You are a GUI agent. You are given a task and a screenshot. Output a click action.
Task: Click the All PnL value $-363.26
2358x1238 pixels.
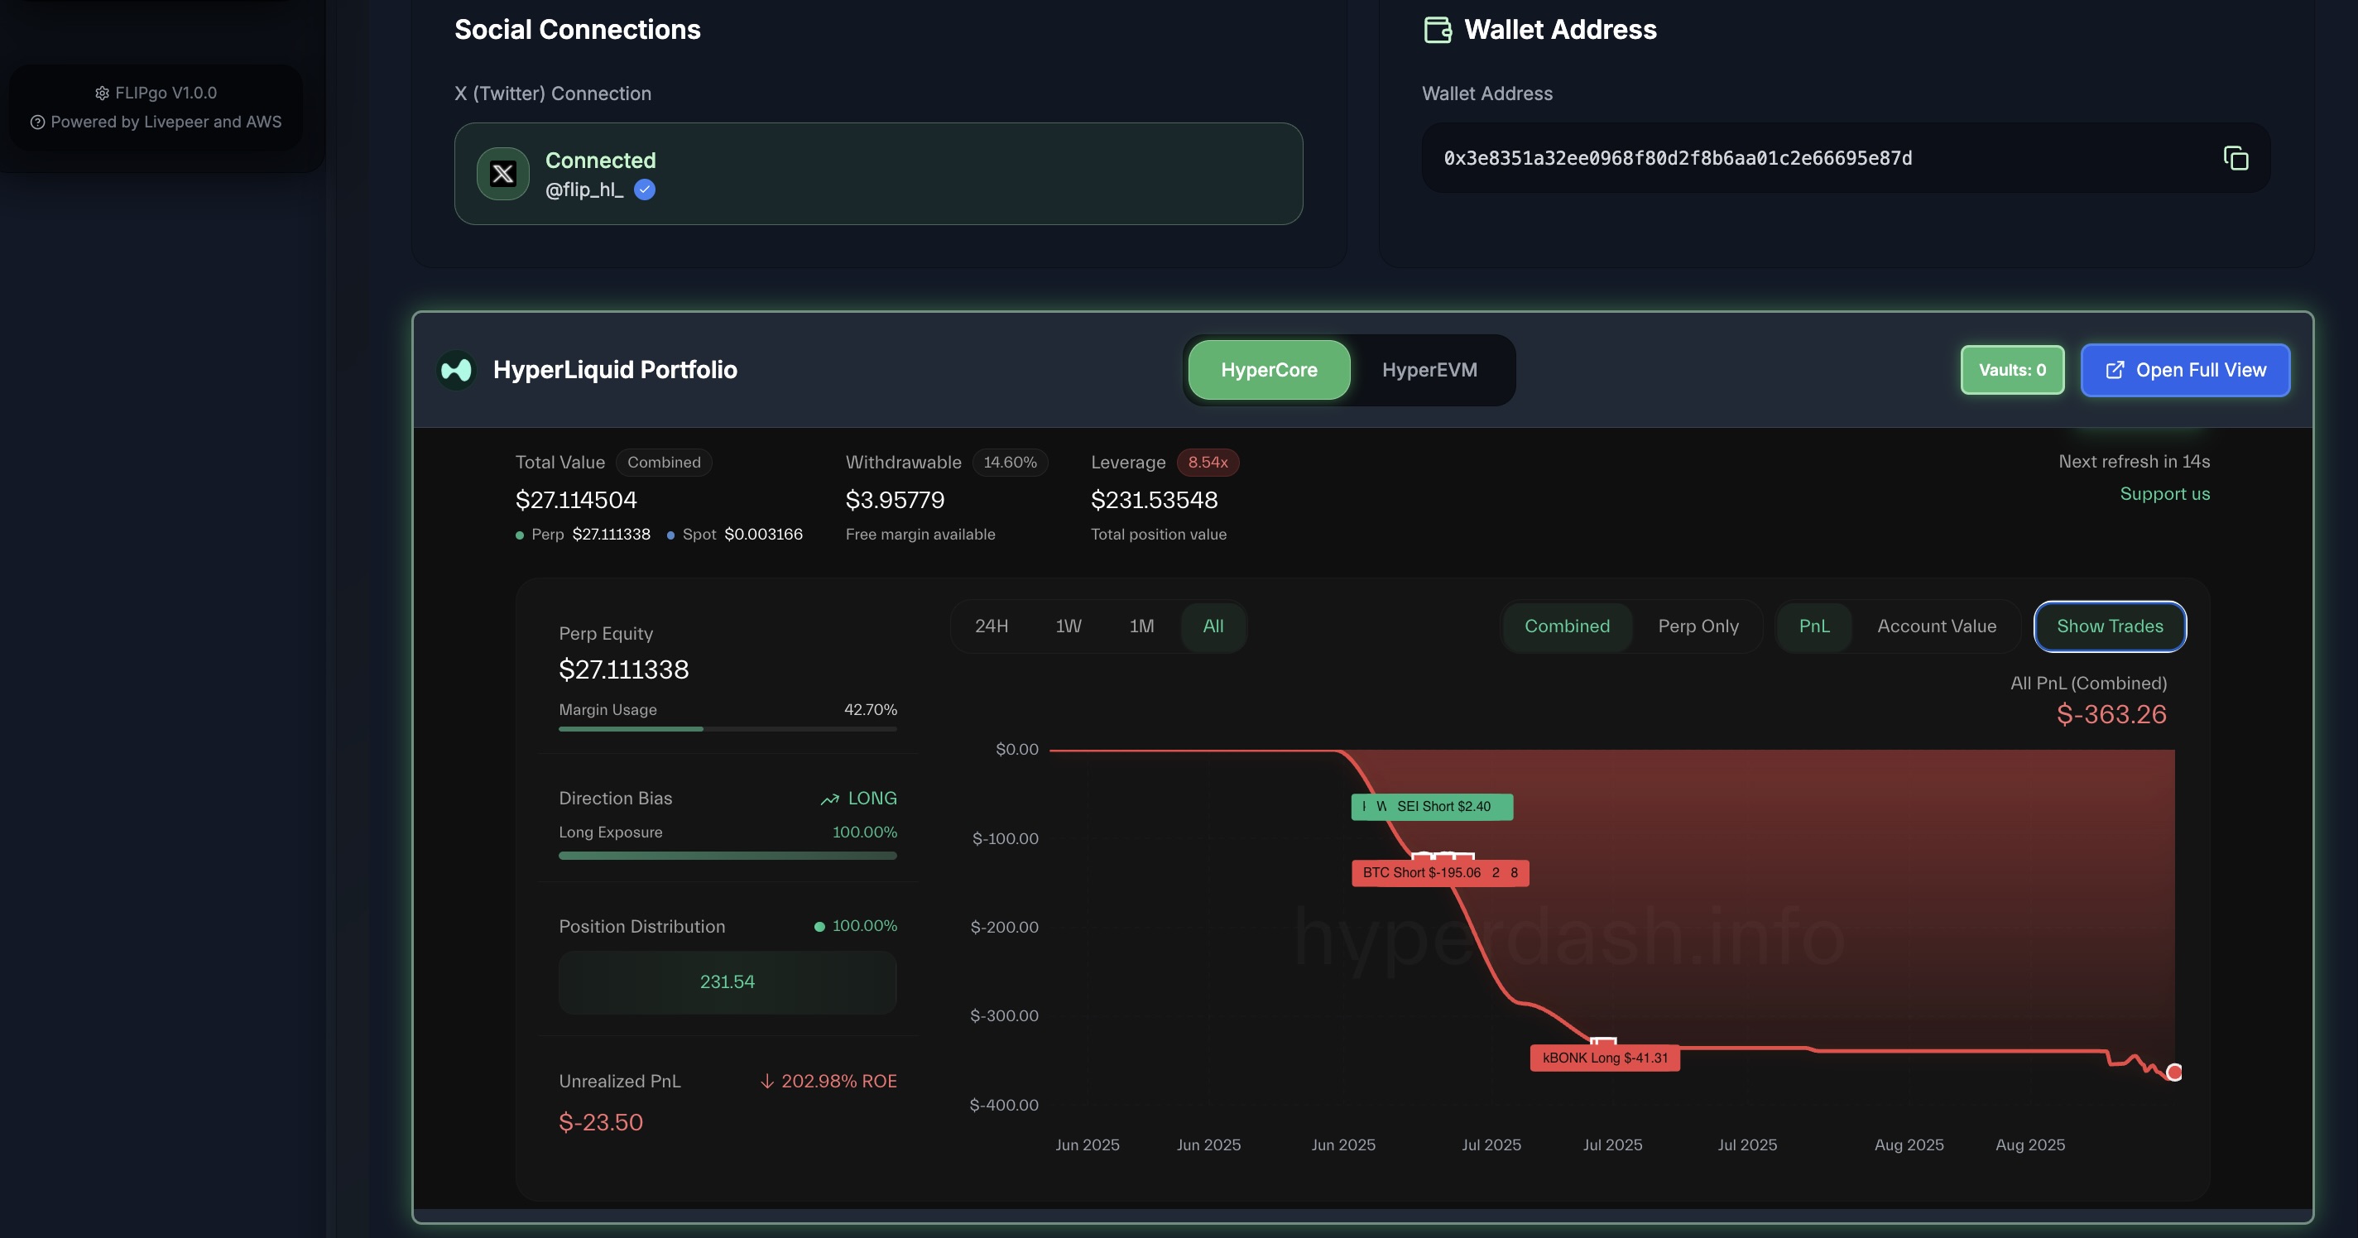(2111, 715)
